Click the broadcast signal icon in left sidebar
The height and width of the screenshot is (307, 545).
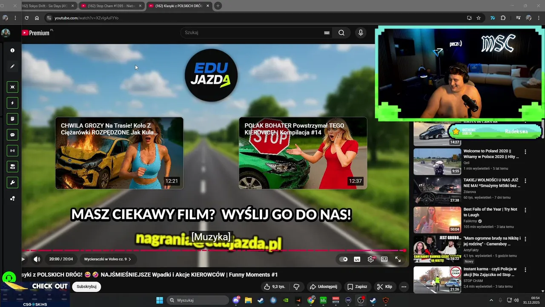point(12,151)
